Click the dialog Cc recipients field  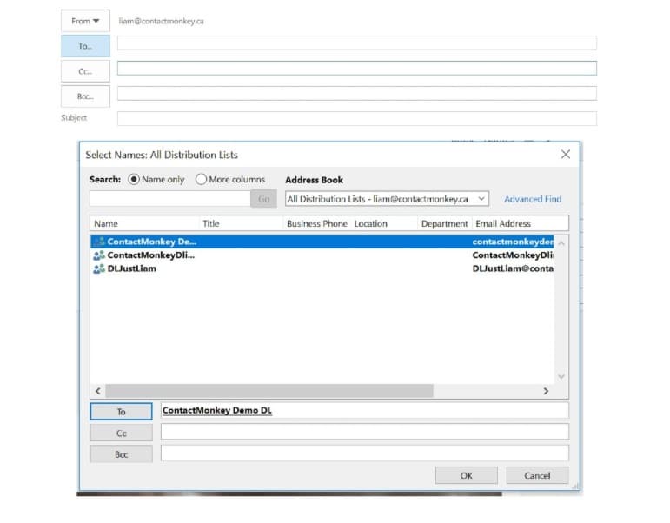click(365, 432)
